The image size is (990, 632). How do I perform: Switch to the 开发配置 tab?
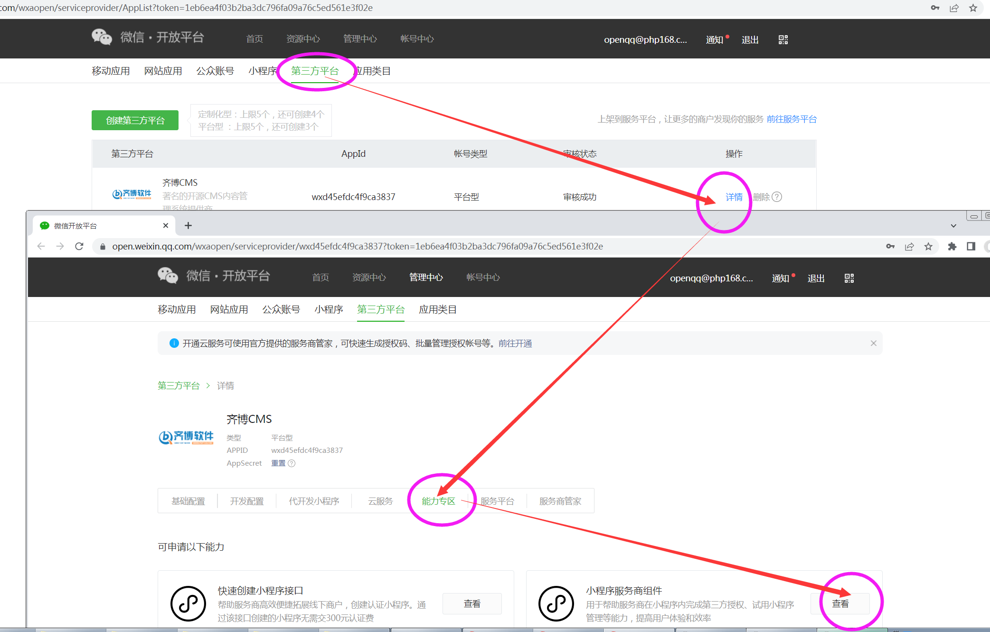(x=247, y=501)
